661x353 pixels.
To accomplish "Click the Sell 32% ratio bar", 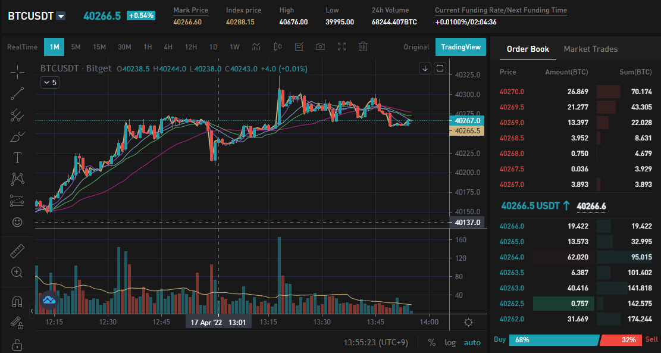I will point(621,339).
